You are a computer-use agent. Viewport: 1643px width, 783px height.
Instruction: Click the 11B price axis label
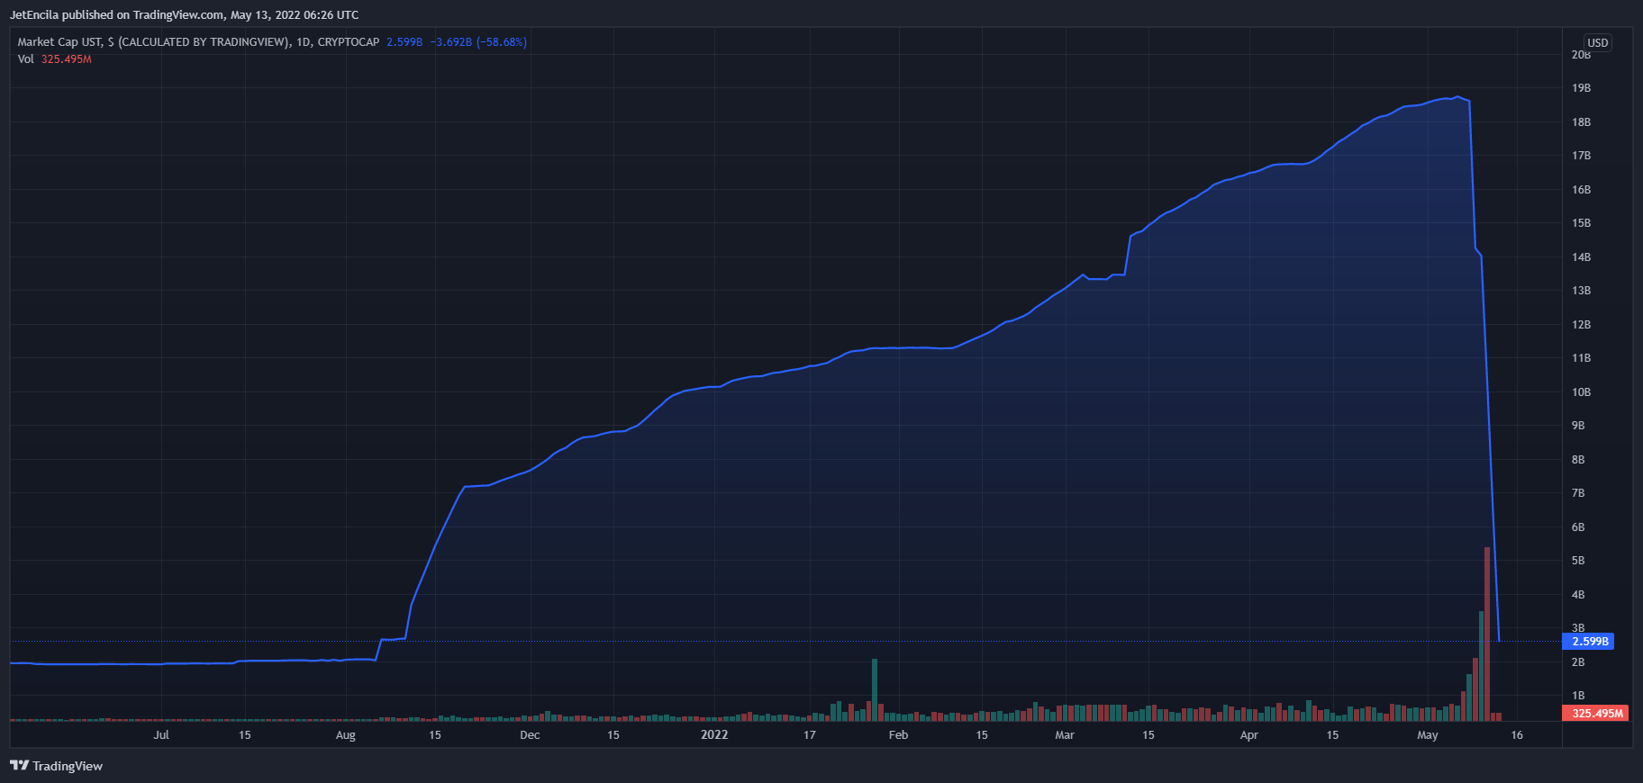(1581, 358)
